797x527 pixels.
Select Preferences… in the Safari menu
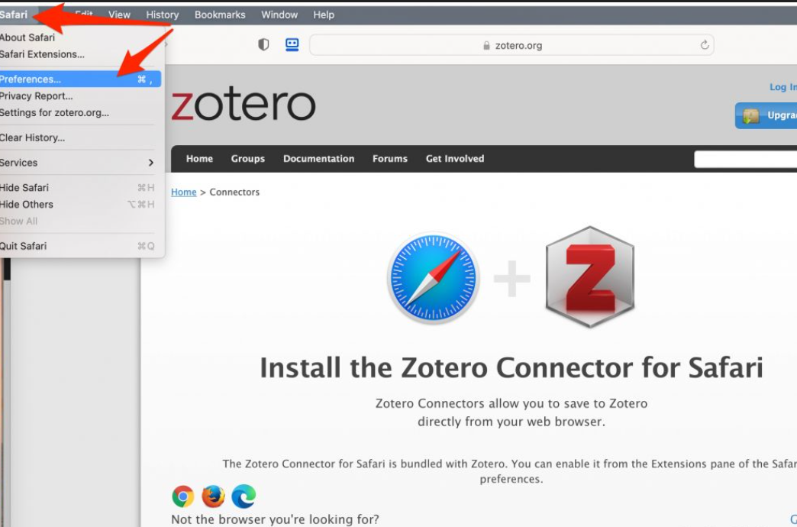(81, 79)
